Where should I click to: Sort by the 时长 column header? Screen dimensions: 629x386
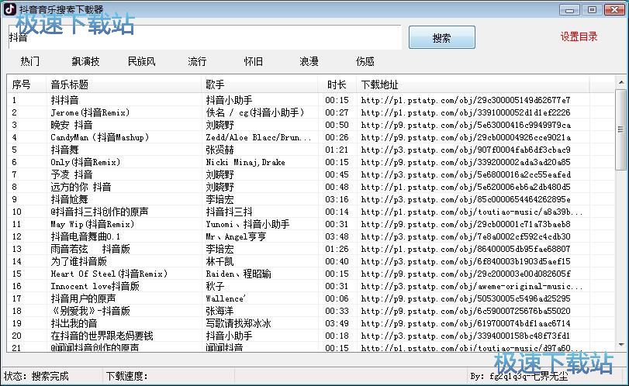pos(337,84)
